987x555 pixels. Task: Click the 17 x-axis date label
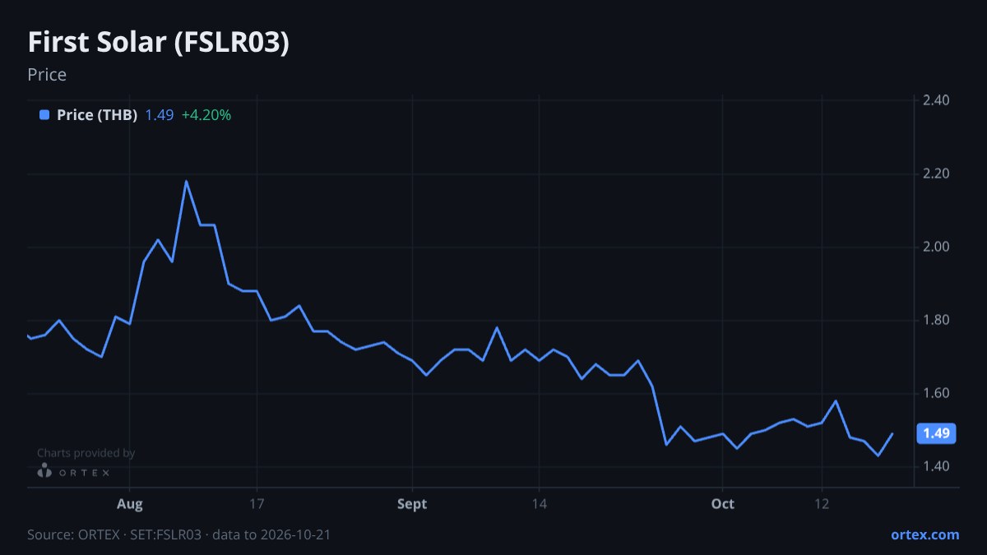point(257,504)
